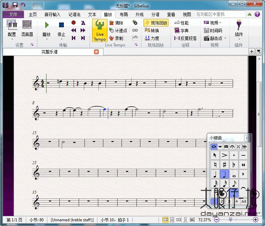Image resolution: width=265 pixels, height=226 pixels.
Task: Click 录制 to record Live Tempo
Action: tap(116, 38)
